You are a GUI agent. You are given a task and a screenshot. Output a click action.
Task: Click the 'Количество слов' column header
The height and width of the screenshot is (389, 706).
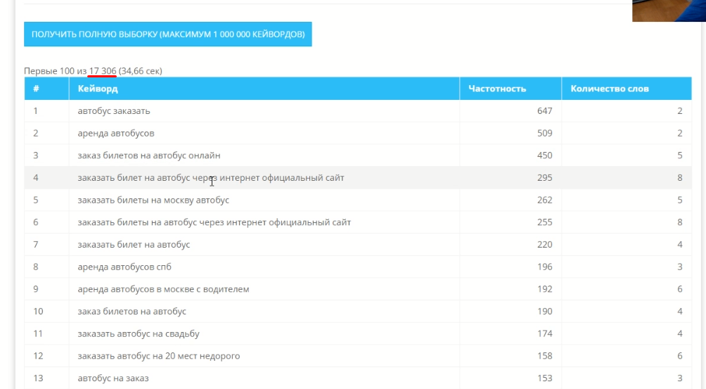click(x=627, y=89)
